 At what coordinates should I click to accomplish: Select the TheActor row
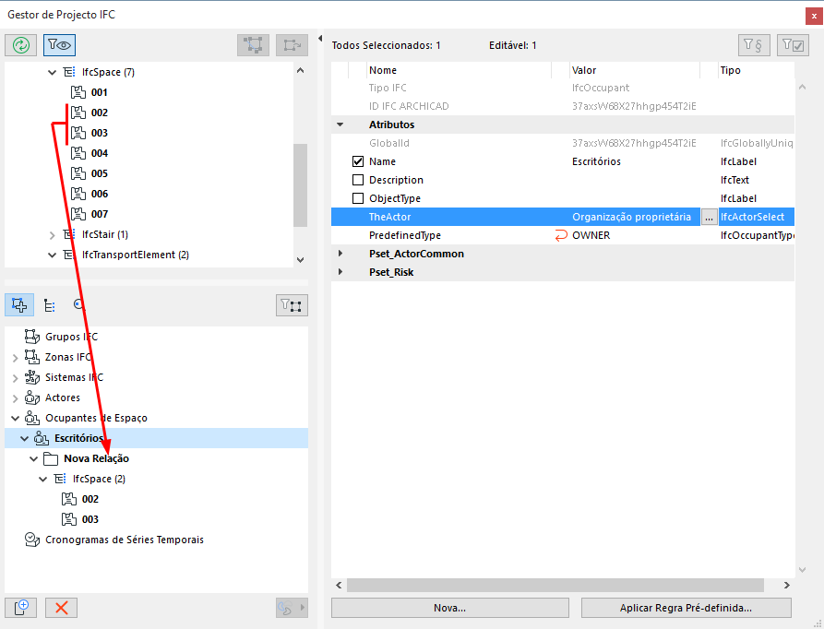tap(562, 217)
